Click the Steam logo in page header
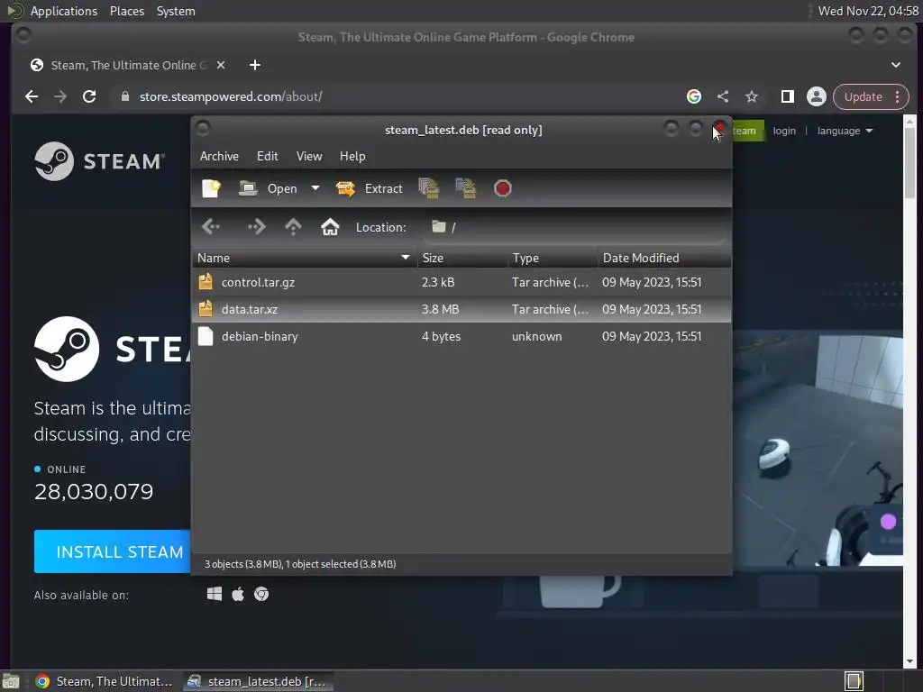This screenshot has height=692, width=923. pos(99,160)
